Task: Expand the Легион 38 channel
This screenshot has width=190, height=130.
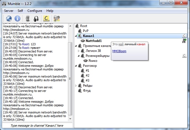Action: coord(79,51)
